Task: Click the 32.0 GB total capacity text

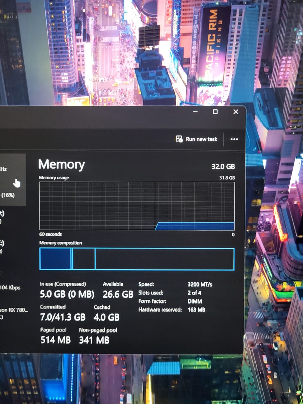Action: tap(223, 166)
